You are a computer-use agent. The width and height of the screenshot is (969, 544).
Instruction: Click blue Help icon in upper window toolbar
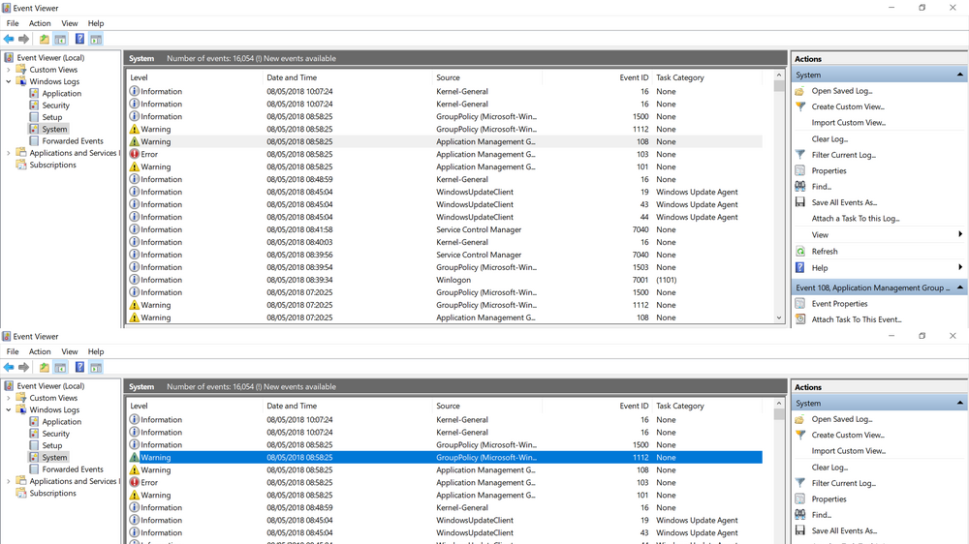[x=79, y=39]
